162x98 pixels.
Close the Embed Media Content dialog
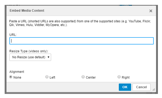(151, 11)
